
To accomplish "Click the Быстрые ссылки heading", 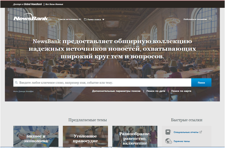I will (x=187, y=120).
